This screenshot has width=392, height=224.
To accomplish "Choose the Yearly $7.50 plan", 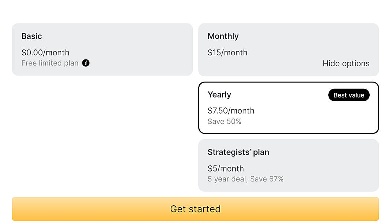I will coord(288,107).
